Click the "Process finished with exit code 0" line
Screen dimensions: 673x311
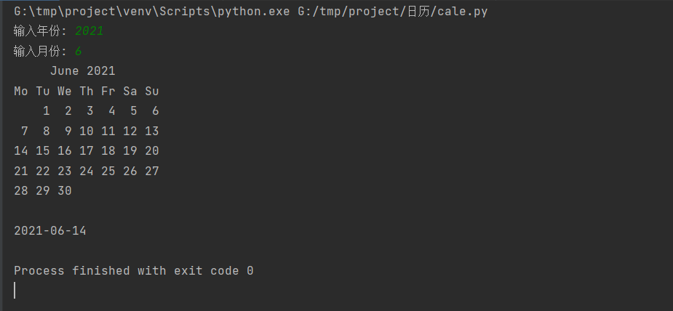[x=133, y=271]
